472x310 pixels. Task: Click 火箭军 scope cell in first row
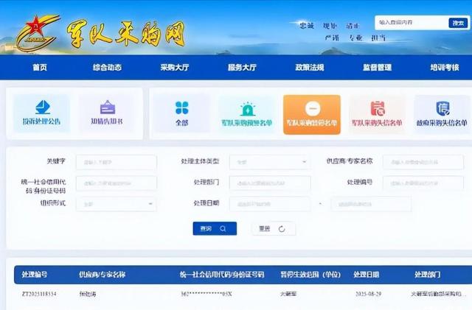288,294
